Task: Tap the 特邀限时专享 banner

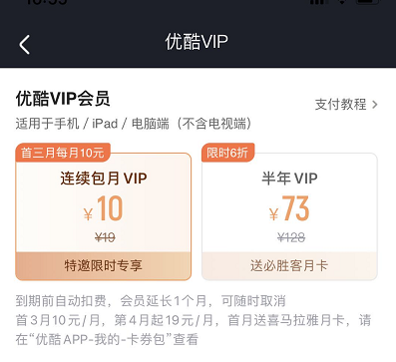Action: point(104,266)
